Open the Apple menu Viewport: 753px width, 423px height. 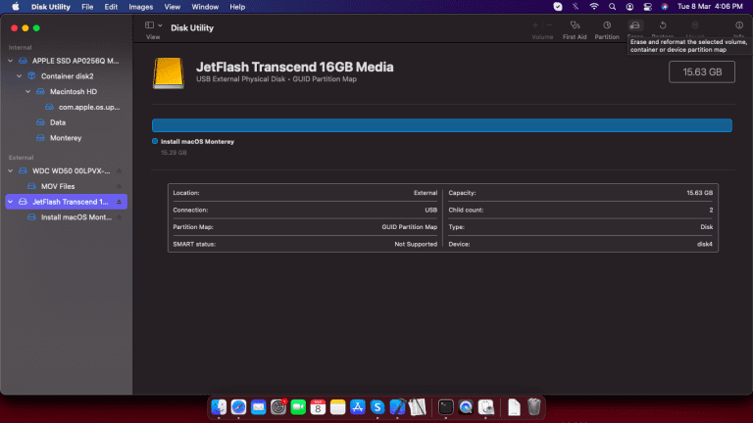tap(16, 7)
